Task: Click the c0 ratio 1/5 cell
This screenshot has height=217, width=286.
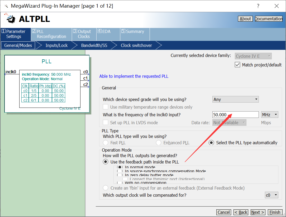Action: click(x=34, y=91)
